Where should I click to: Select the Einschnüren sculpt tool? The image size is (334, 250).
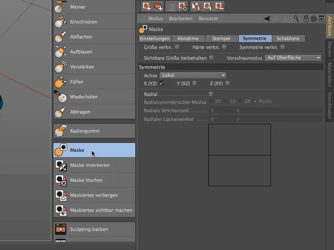[x=94, y=22]
